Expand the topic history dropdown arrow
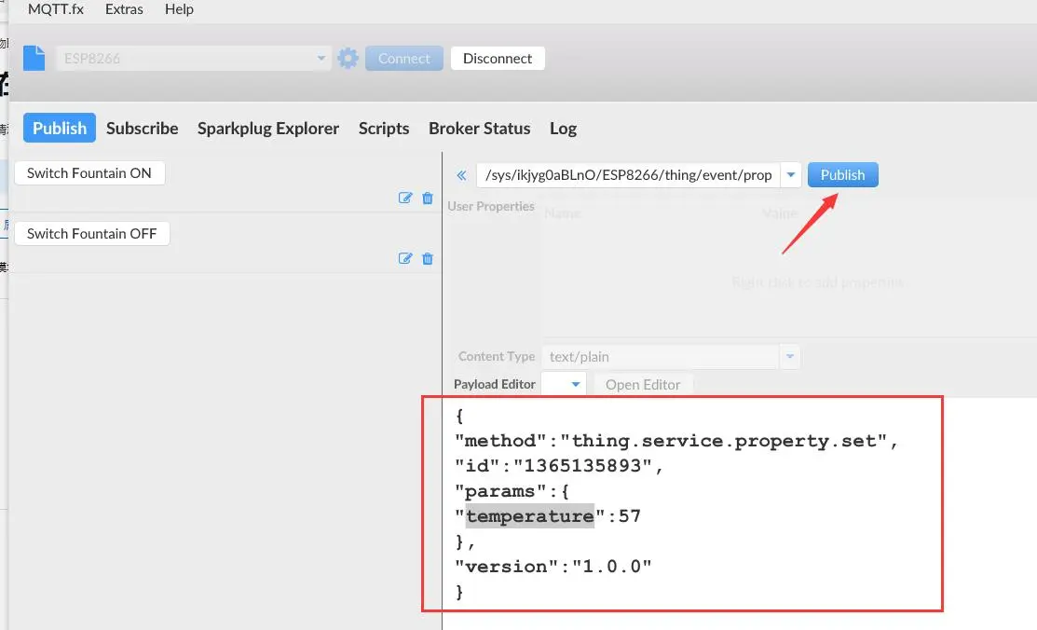This screenshot has height=630, width=1037. 791,175
